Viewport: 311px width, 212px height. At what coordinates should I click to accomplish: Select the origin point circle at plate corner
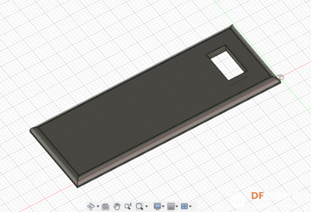(280, 77)
